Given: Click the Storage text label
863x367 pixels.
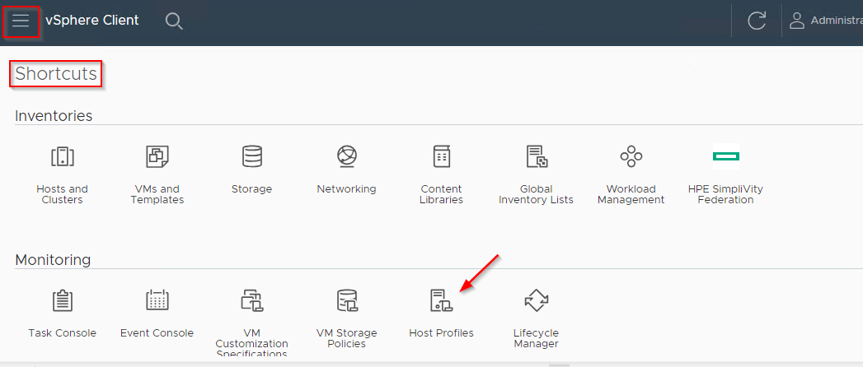Looking at the screenshot, I should click(251, 189).
